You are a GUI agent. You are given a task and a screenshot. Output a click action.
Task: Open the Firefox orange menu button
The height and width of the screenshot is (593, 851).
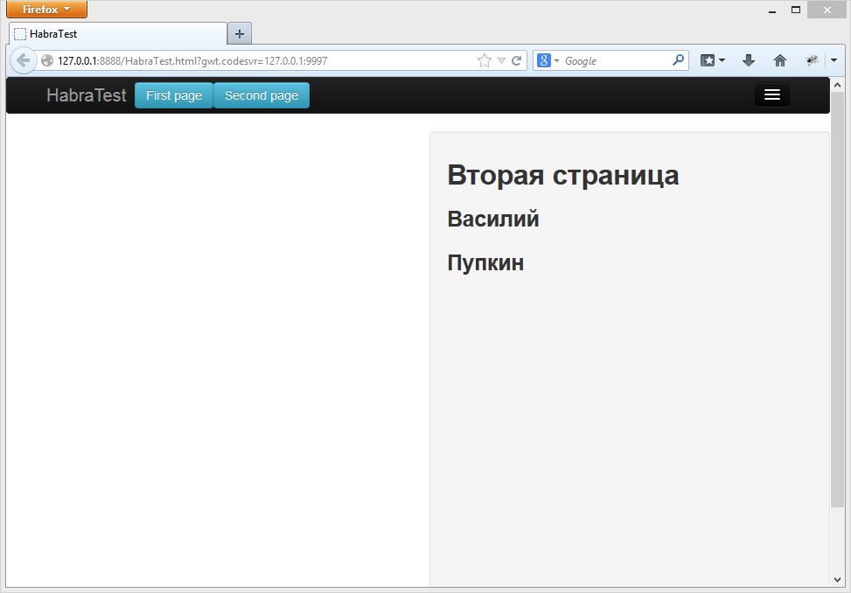(x=45, y=9)
